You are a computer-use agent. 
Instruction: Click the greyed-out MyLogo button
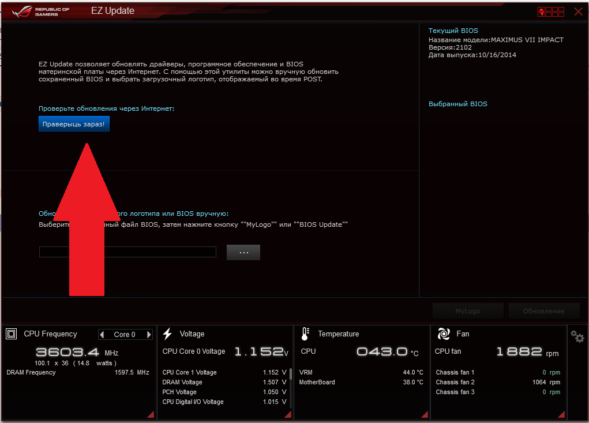468,311
